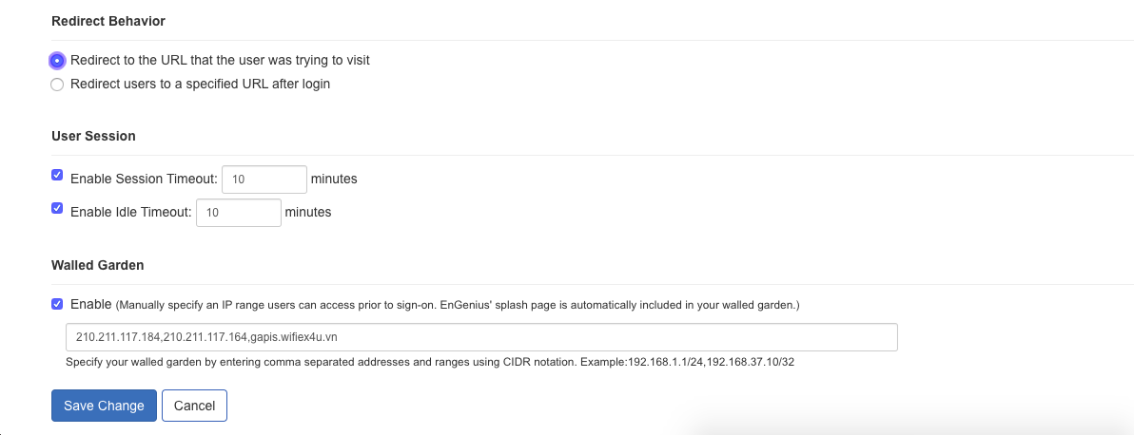Disable the Walled Garden Enable checkbox
The width and height of the screenshot is (1134, 435).
57,304
